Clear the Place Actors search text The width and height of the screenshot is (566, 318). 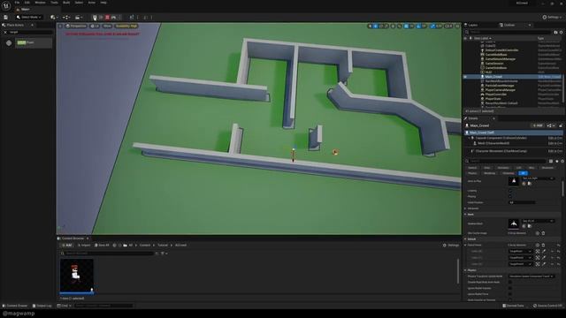[x=5, y=32]
